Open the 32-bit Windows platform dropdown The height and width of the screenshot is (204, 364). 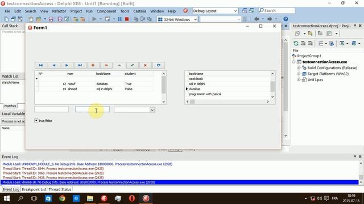click(195, 19)
